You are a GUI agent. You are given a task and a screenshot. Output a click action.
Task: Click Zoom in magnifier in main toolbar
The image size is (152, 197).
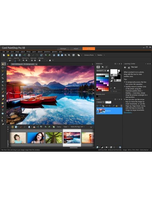[x=69, y=55]
